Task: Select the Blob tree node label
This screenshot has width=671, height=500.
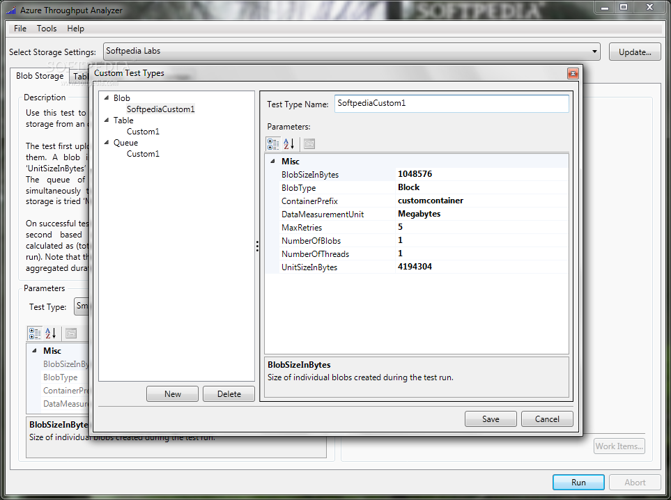Action: click(x=121, y=98)
